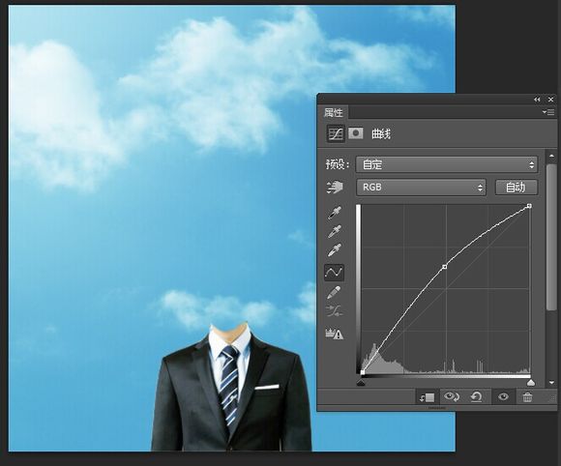Toggle clip to layer button
The image size is (561, 466).
pos(427,397)
